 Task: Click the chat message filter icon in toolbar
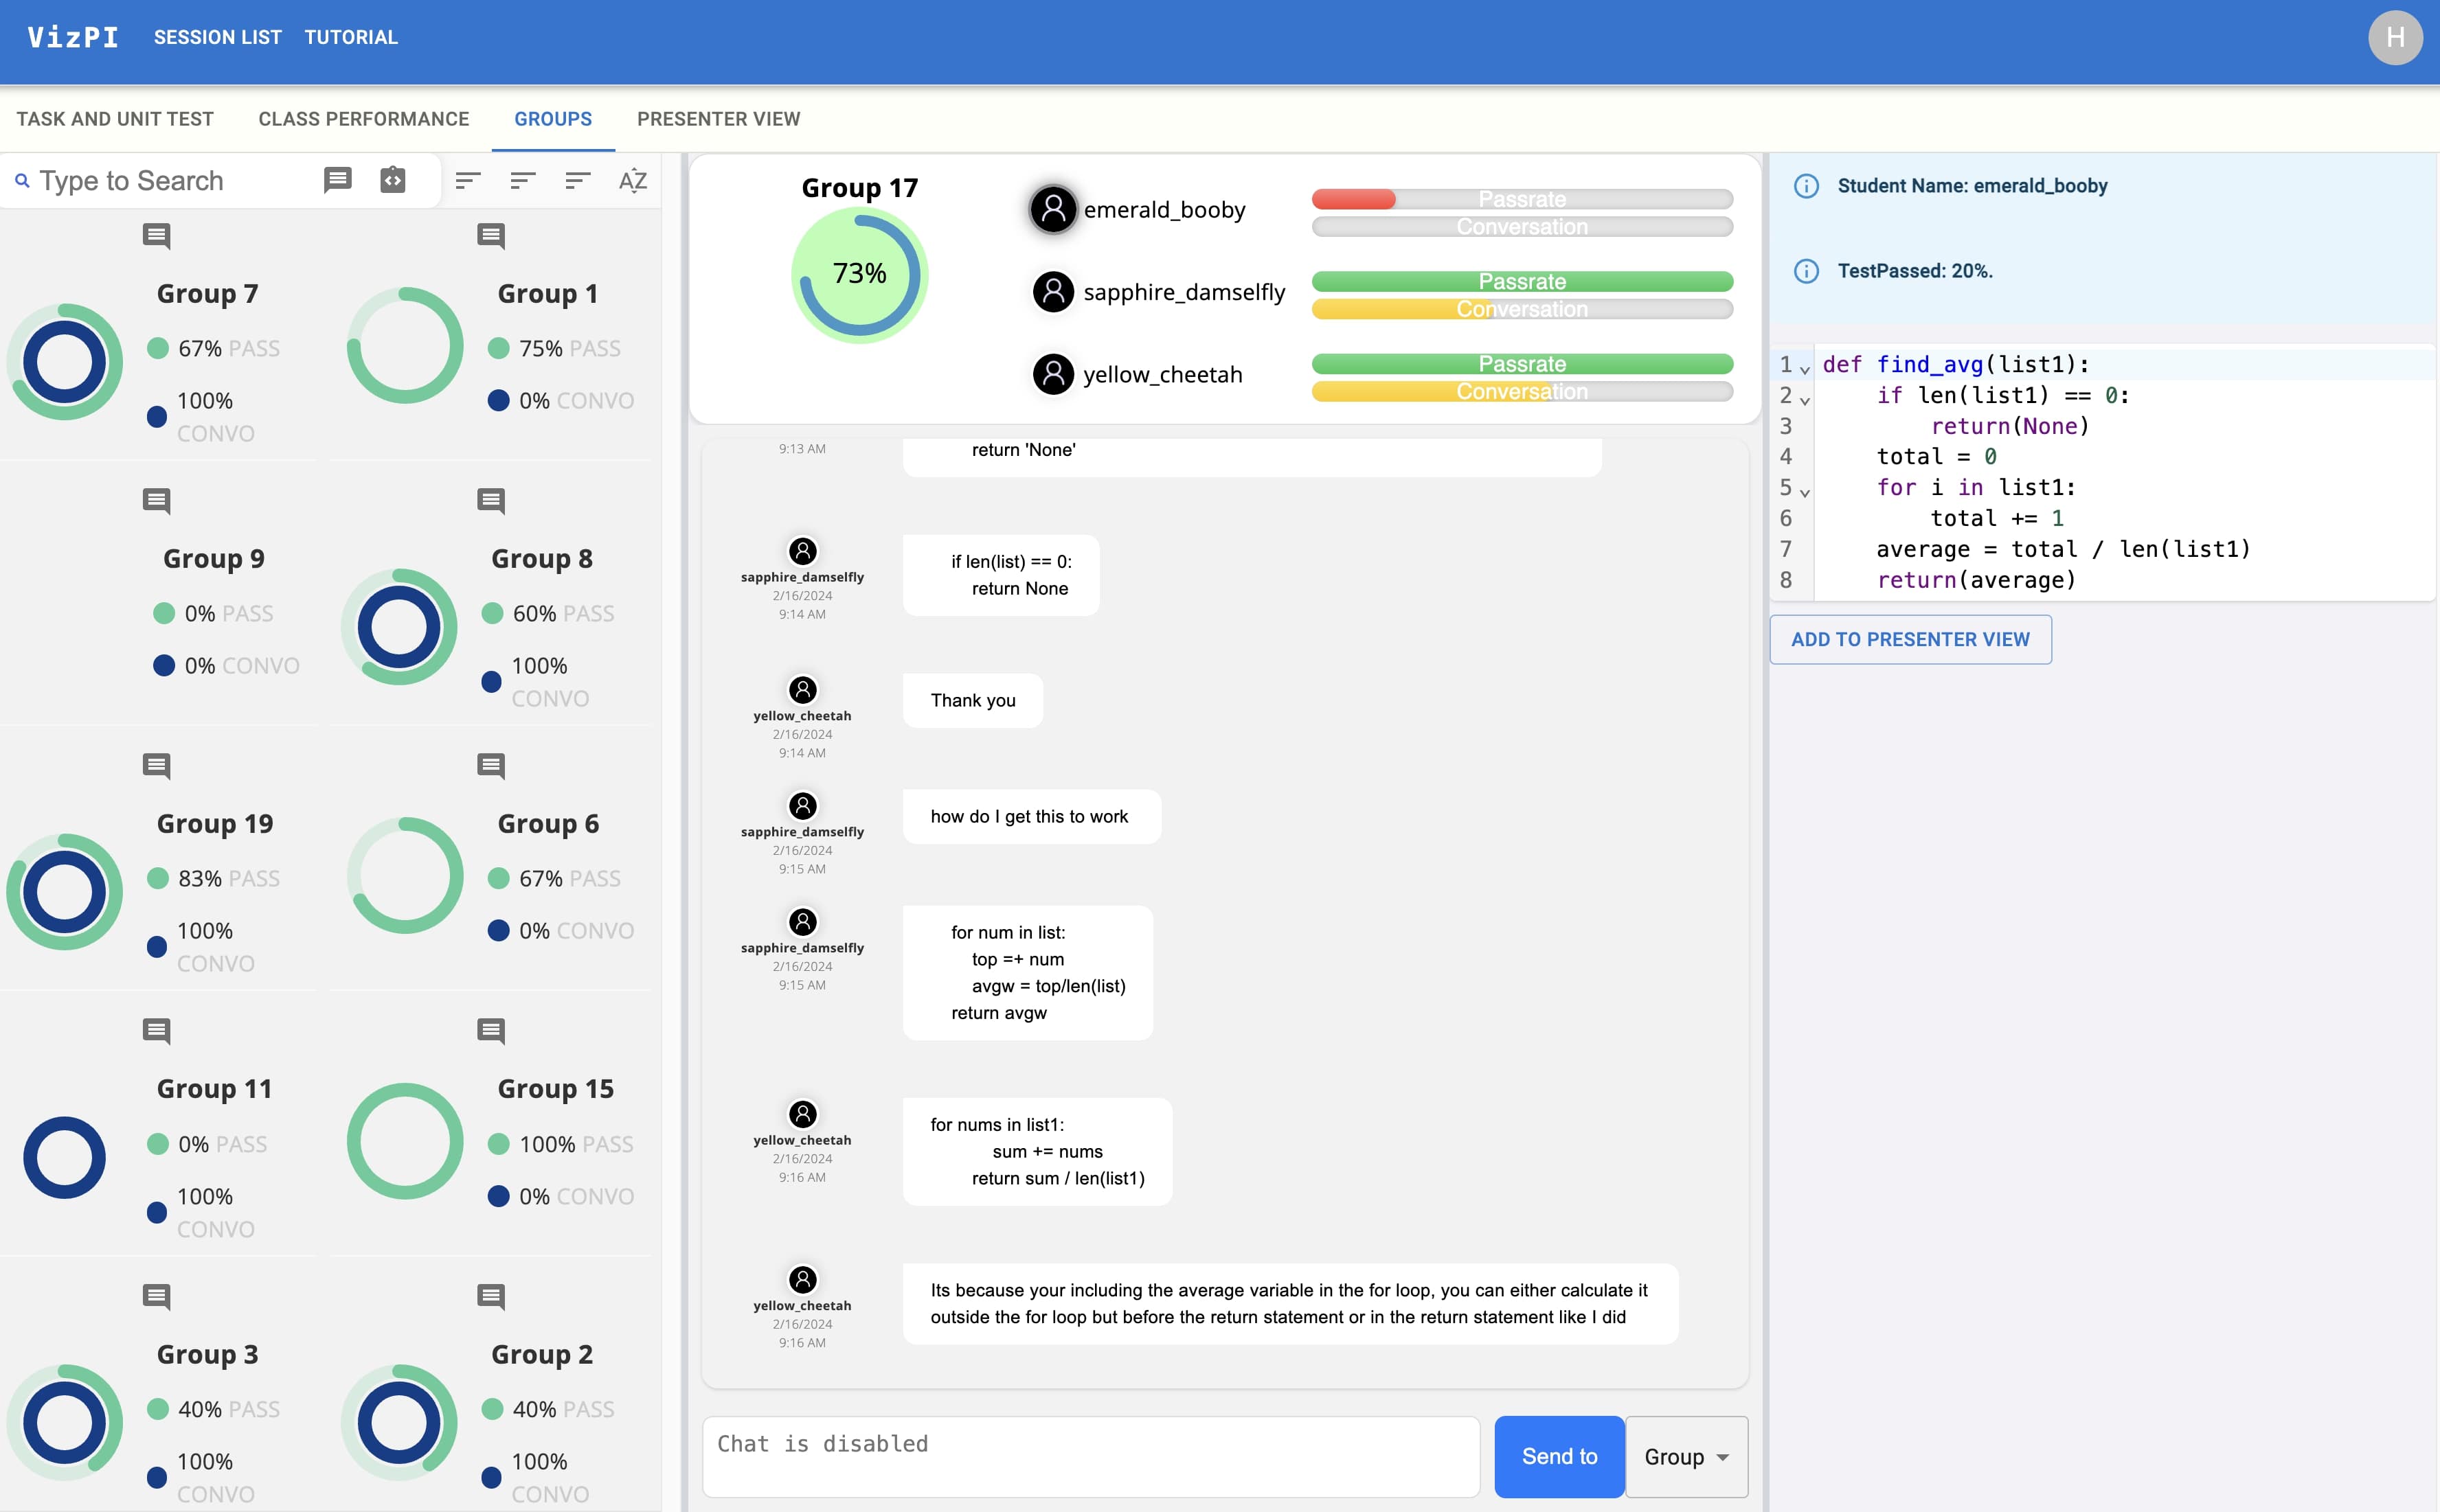point(338,180)
